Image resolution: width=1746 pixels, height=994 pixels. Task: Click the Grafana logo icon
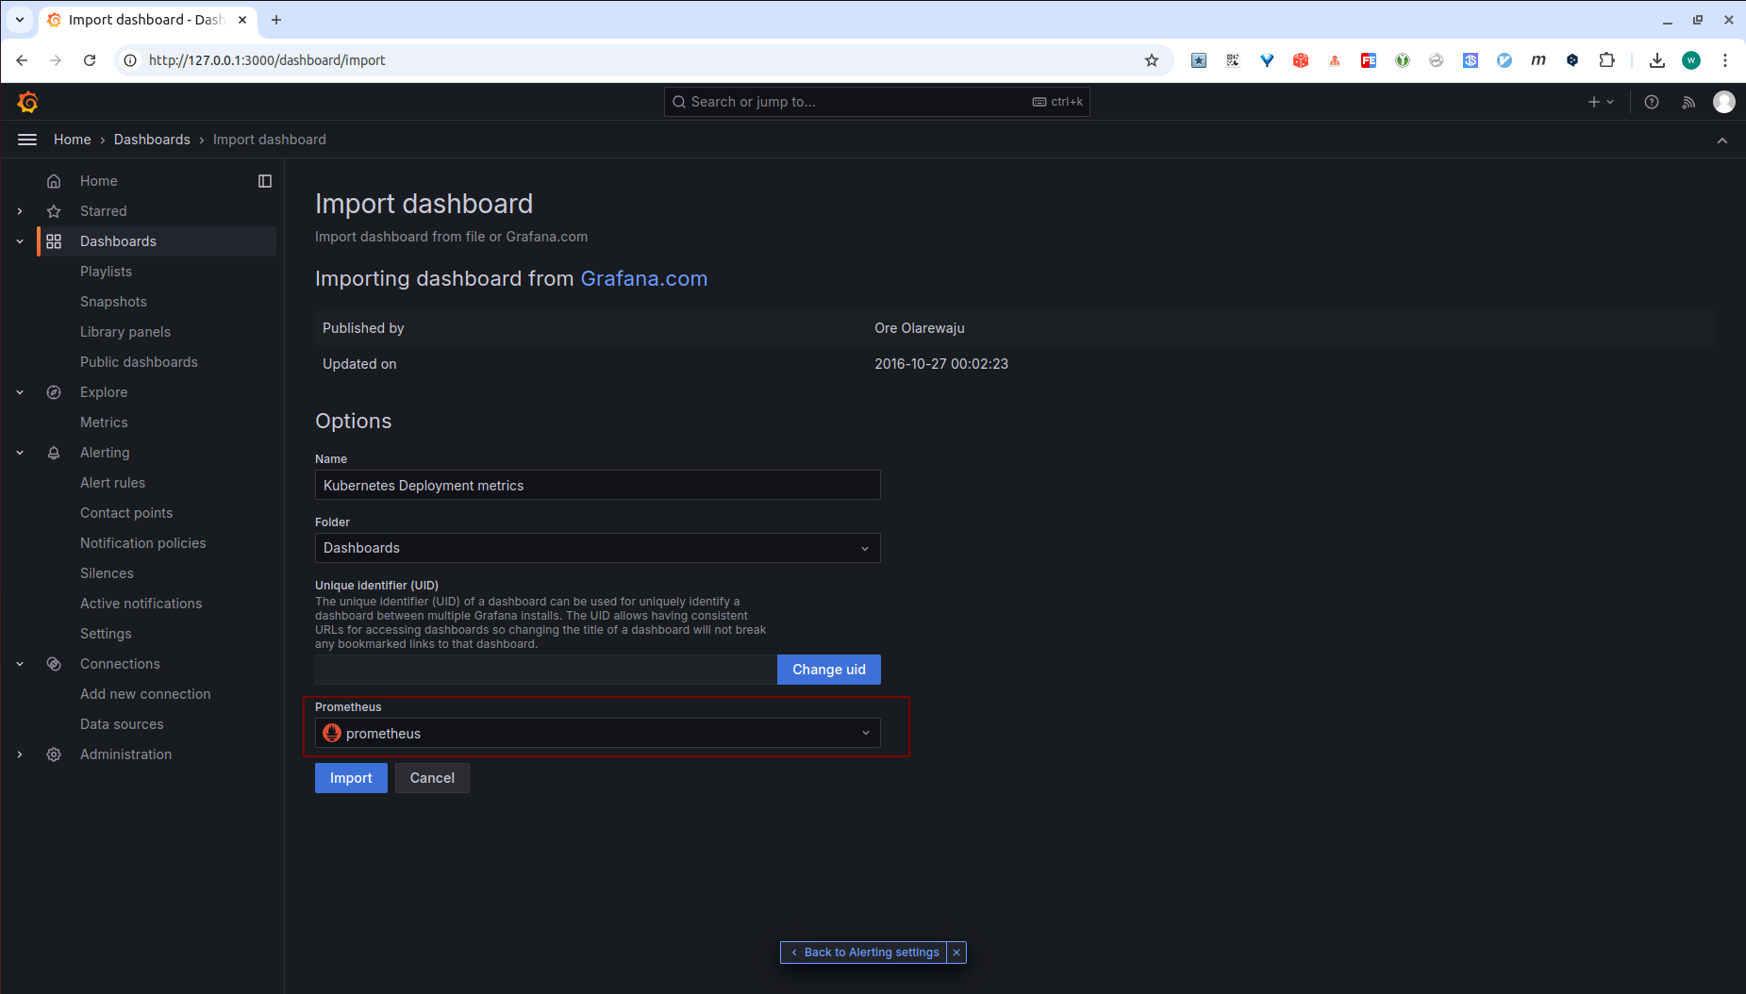(28, 102)
